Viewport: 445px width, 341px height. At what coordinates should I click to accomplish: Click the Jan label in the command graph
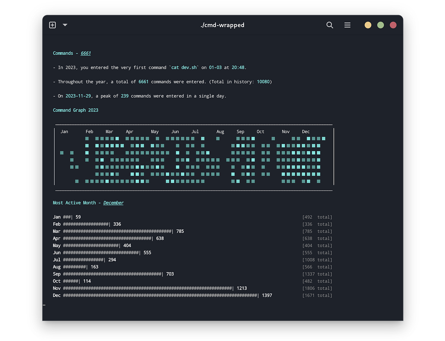click(64, 131)
